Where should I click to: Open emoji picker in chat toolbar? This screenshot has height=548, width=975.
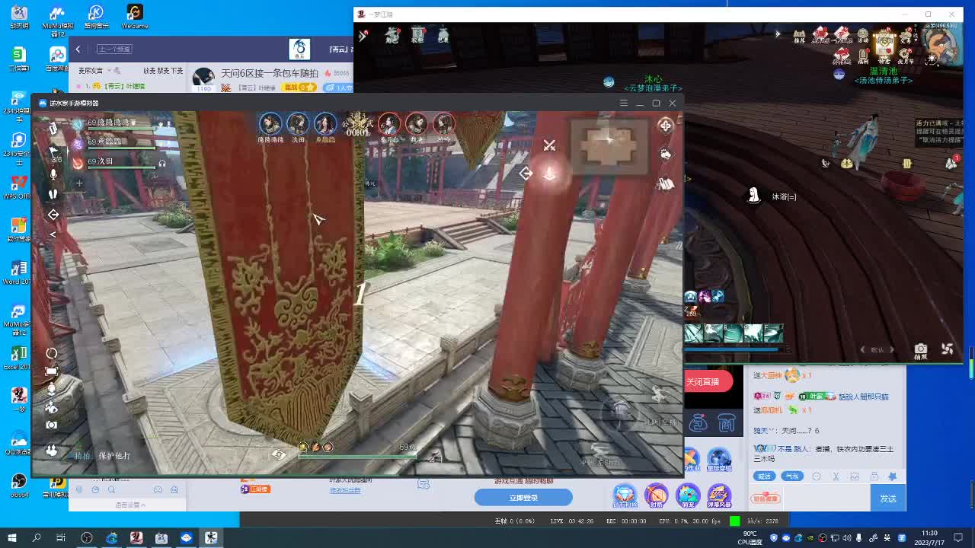point(817,476)
